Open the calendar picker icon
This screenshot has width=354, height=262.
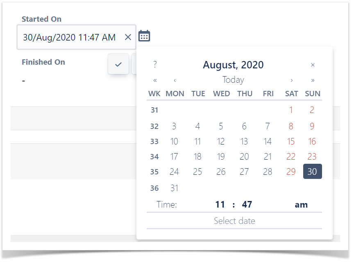point(144,36)
